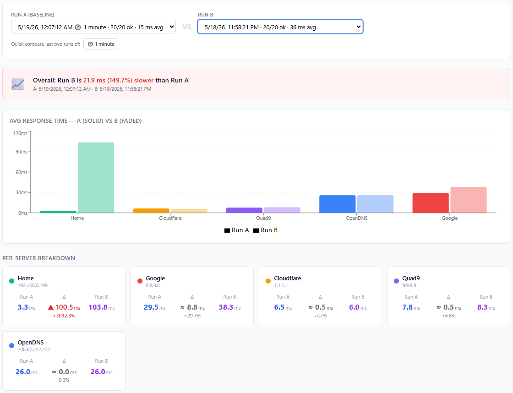Click the -7.7% delta on Cloudflare card
This screenshot has height=393, width=513.
coord(321,316)
